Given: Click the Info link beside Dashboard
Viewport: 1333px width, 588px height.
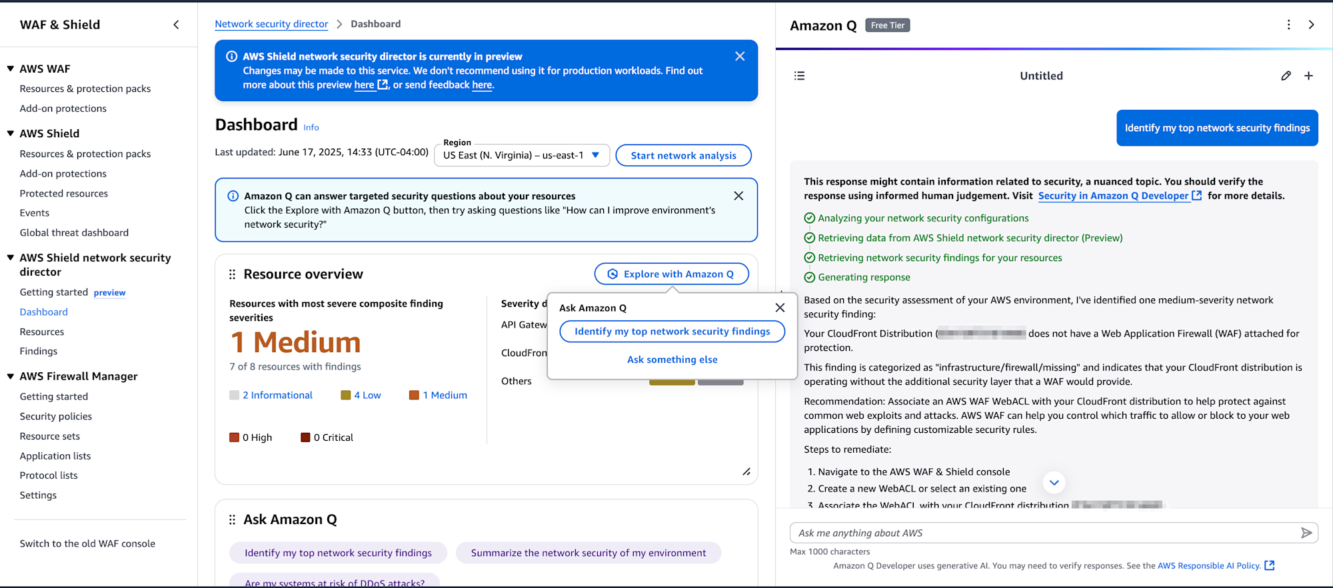Looking at the screenshot, I should tap(311, 127).
